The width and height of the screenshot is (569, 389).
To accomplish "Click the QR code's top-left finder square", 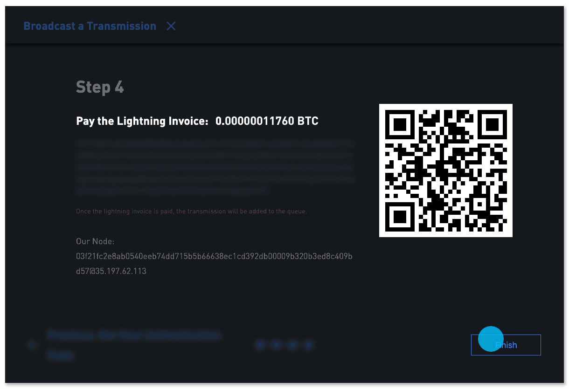I will point(400,125).
